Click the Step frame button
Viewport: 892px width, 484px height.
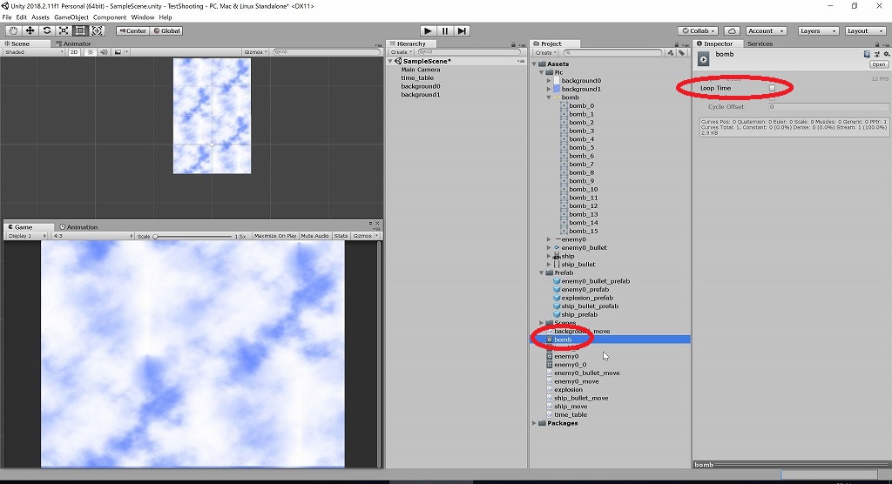pyautogui.click(x=462, y=30)
